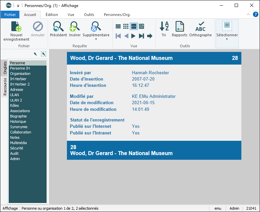Jump to the last record
Viewport: 260px width, 212px height.
click(141, 36)
